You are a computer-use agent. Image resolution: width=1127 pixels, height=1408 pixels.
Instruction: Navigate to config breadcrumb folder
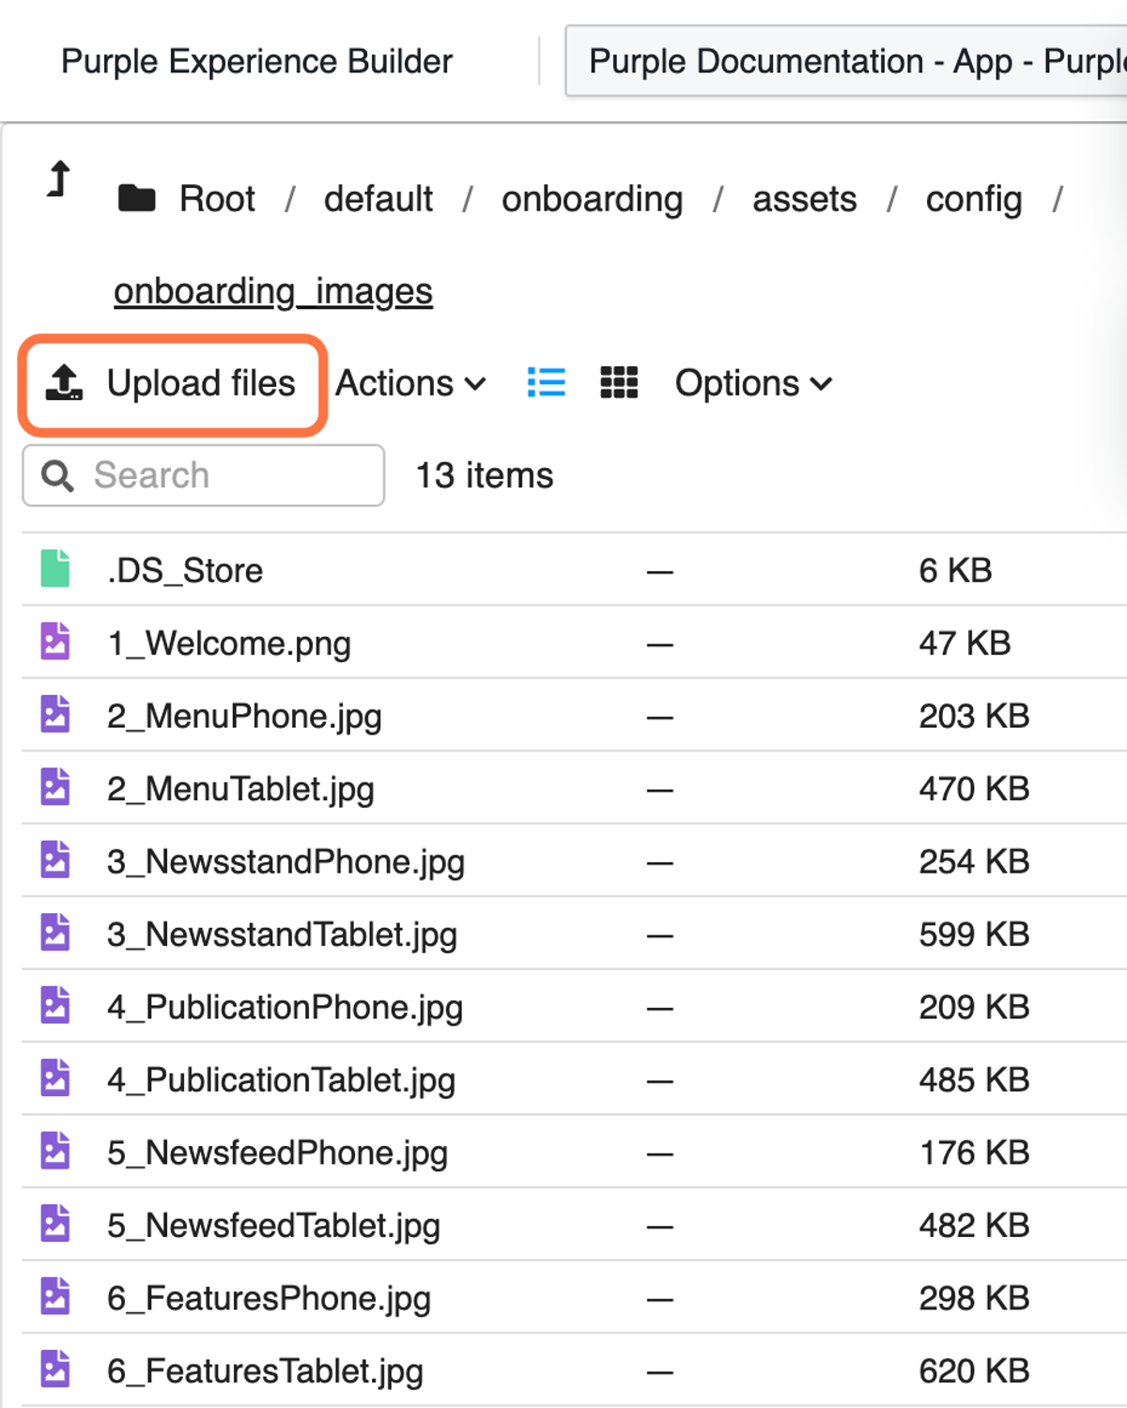[974, 199]
